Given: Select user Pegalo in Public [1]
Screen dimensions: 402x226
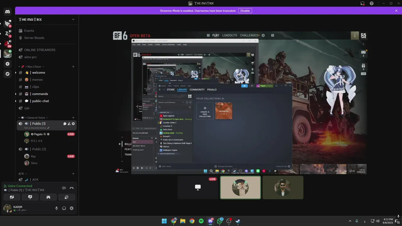Looking at the screenshot, I should (50, 134).
